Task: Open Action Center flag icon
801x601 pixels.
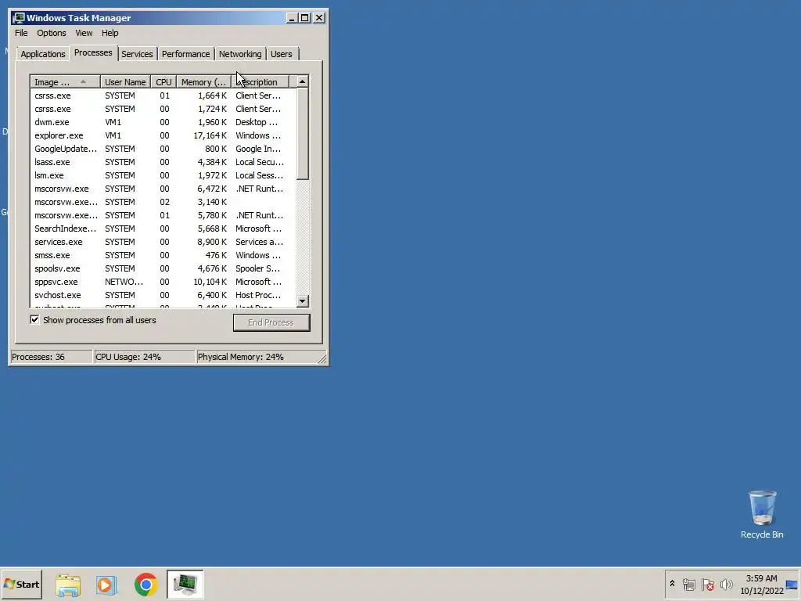Action: click(707, 584)
